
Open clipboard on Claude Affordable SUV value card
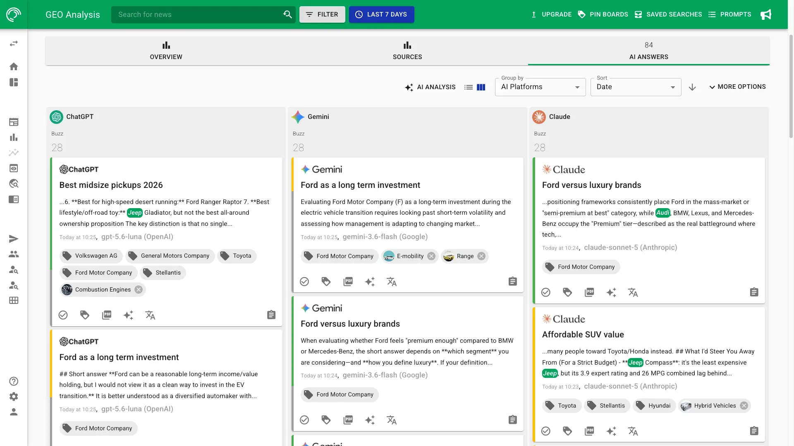(x=754, y=431)
